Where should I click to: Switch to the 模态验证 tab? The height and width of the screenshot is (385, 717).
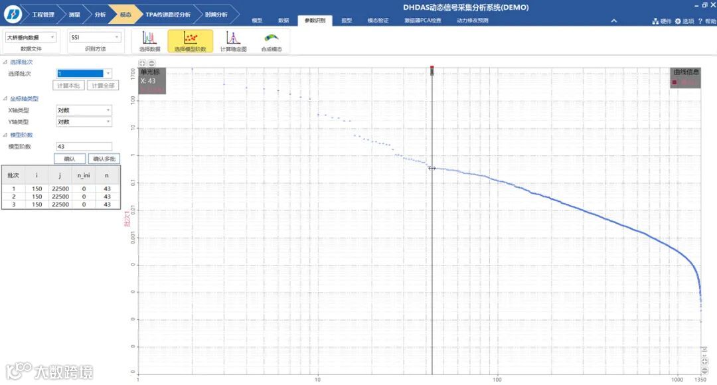pos(378,21)
